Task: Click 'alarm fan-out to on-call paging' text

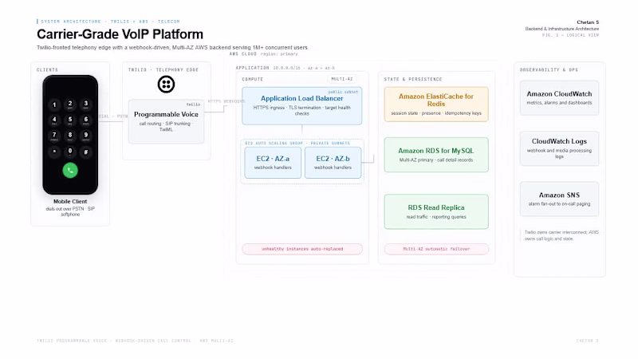Action: point(559,204)
